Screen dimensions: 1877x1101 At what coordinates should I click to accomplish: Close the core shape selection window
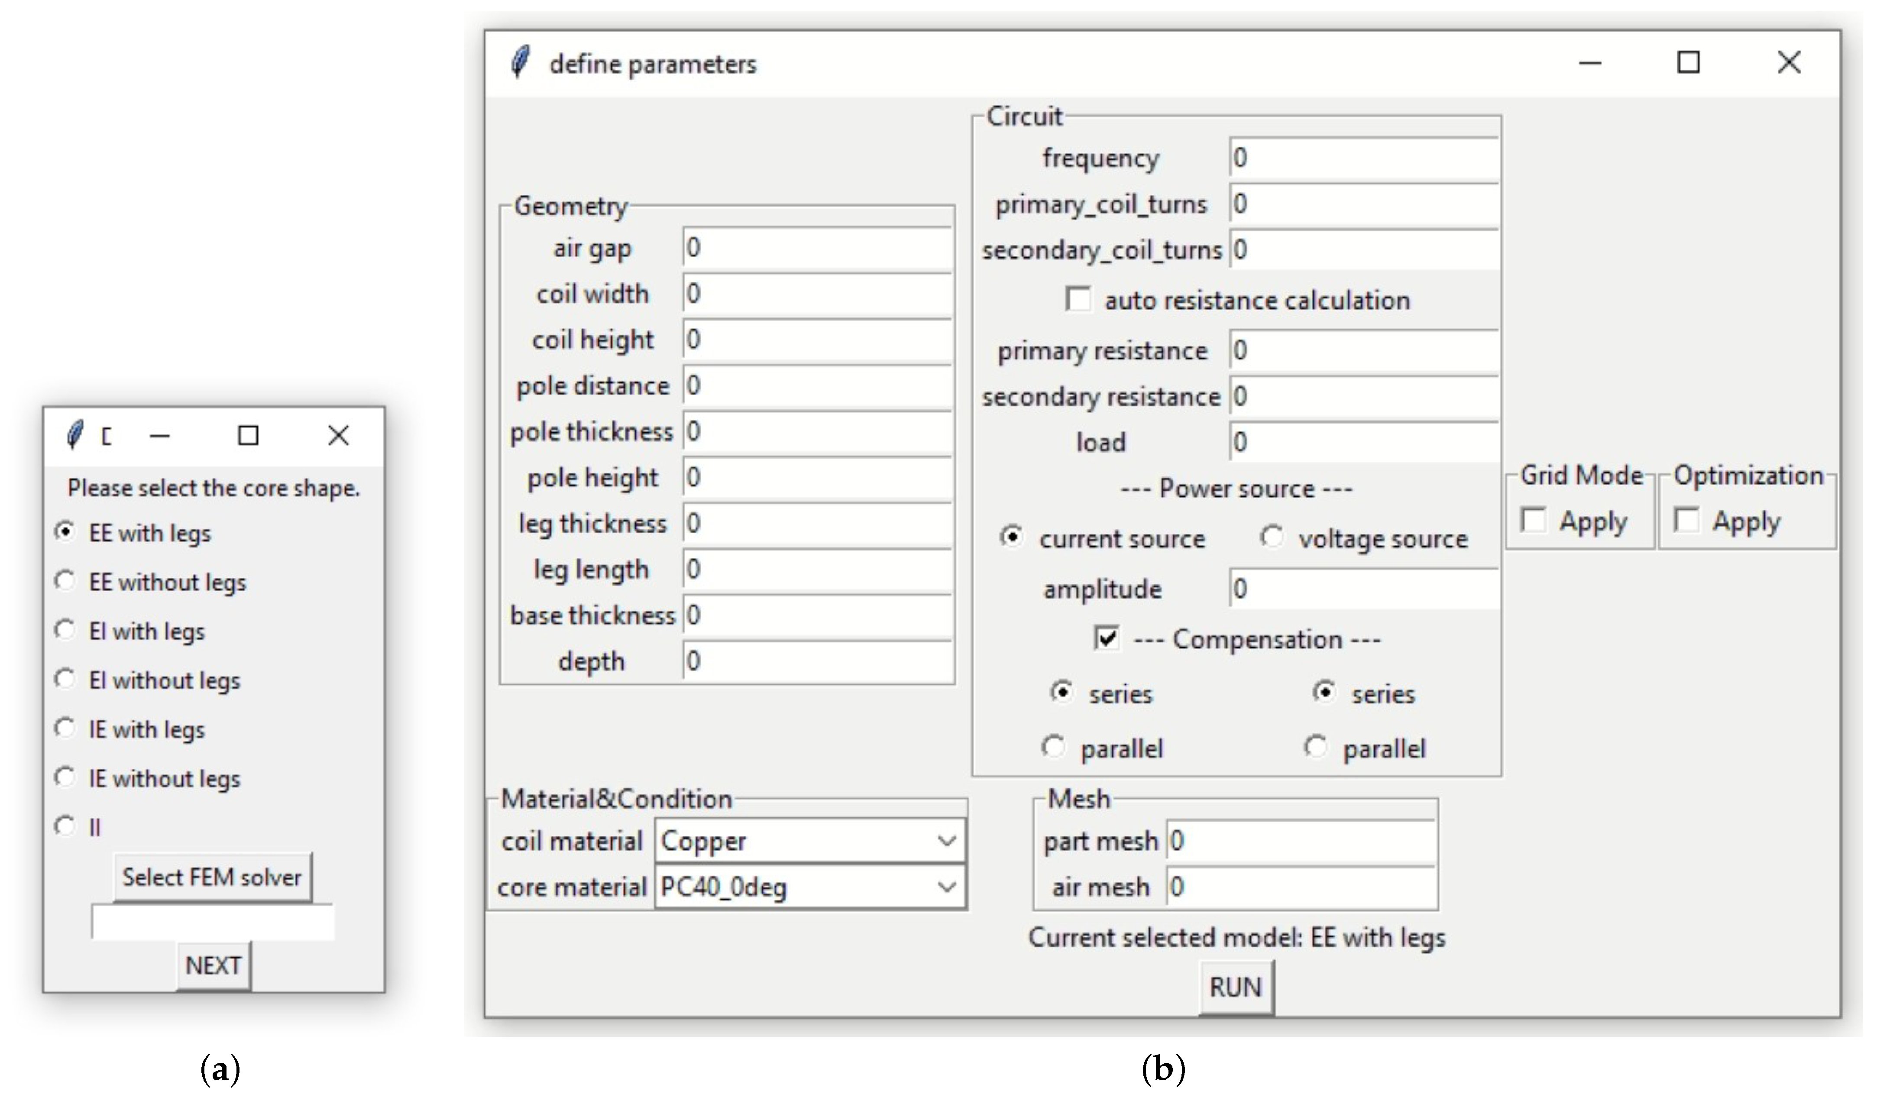[x=338, y=436]
